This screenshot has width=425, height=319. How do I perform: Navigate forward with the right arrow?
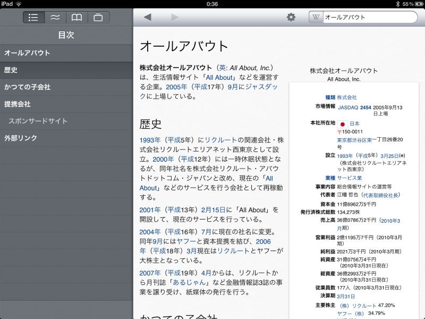175,16
